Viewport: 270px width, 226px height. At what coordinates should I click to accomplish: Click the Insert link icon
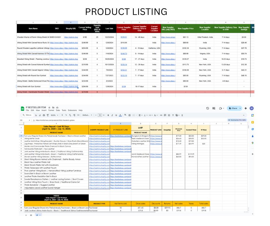161,115
